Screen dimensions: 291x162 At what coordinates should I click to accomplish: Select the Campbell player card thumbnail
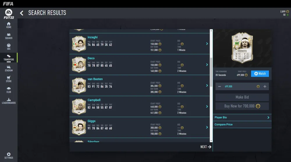[79, 107]
